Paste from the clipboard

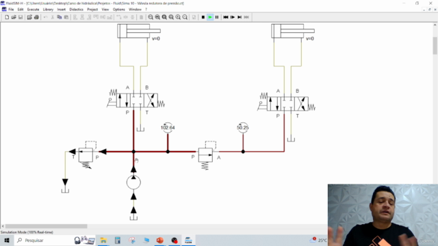click(66, 17)
